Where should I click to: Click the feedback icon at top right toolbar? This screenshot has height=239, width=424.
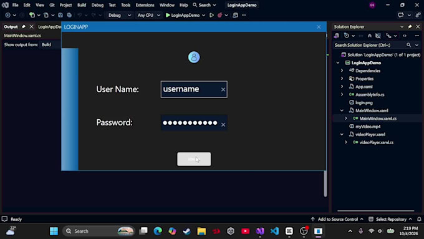pos(401,15)
